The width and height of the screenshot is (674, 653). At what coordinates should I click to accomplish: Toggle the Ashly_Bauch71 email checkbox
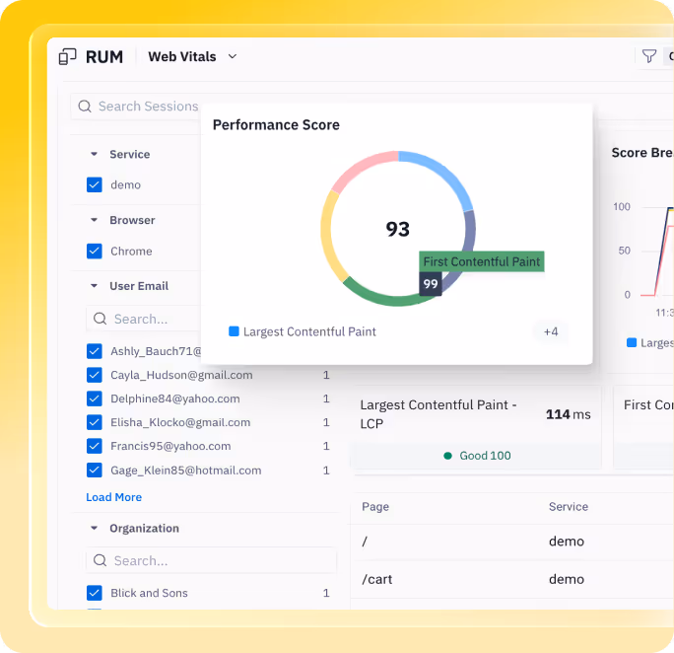[x=95, y=351]
